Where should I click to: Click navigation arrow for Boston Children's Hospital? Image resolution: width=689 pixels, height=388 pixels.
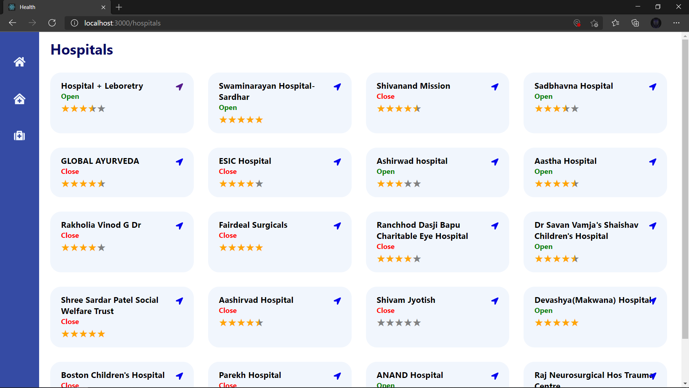pyautogui.click(x=179, y=376)
